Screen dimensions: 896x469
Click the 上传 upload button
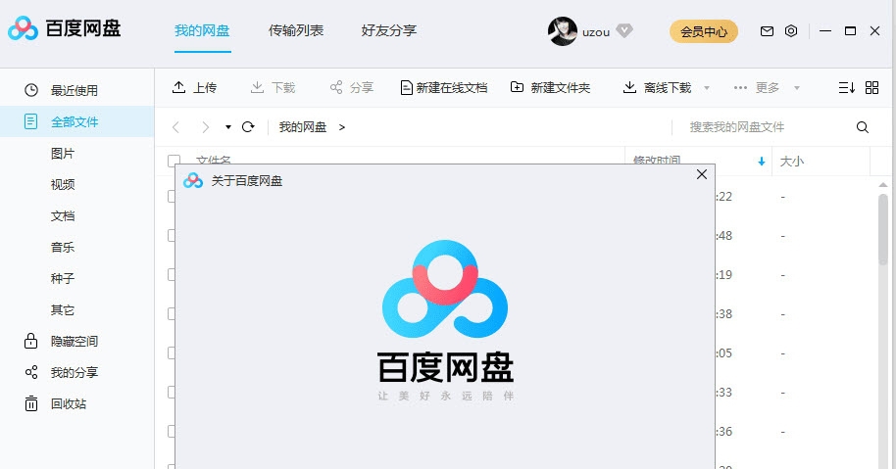[194, 87]
